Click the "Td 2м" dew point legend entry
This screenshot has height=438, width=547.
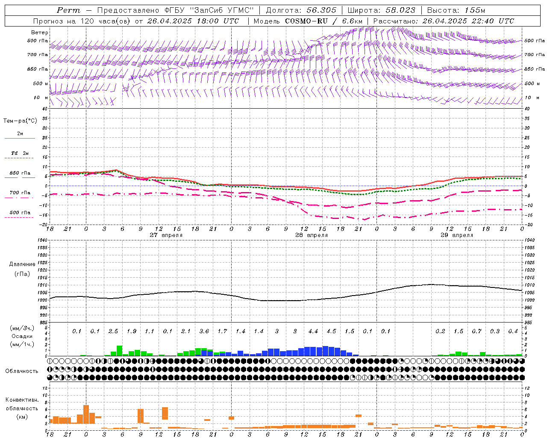point(20,153)
